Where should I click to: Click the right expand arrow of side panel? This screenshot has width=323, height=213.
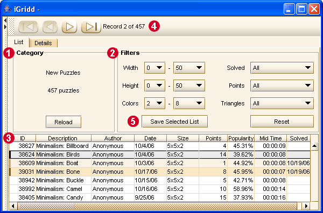[5, 27]
